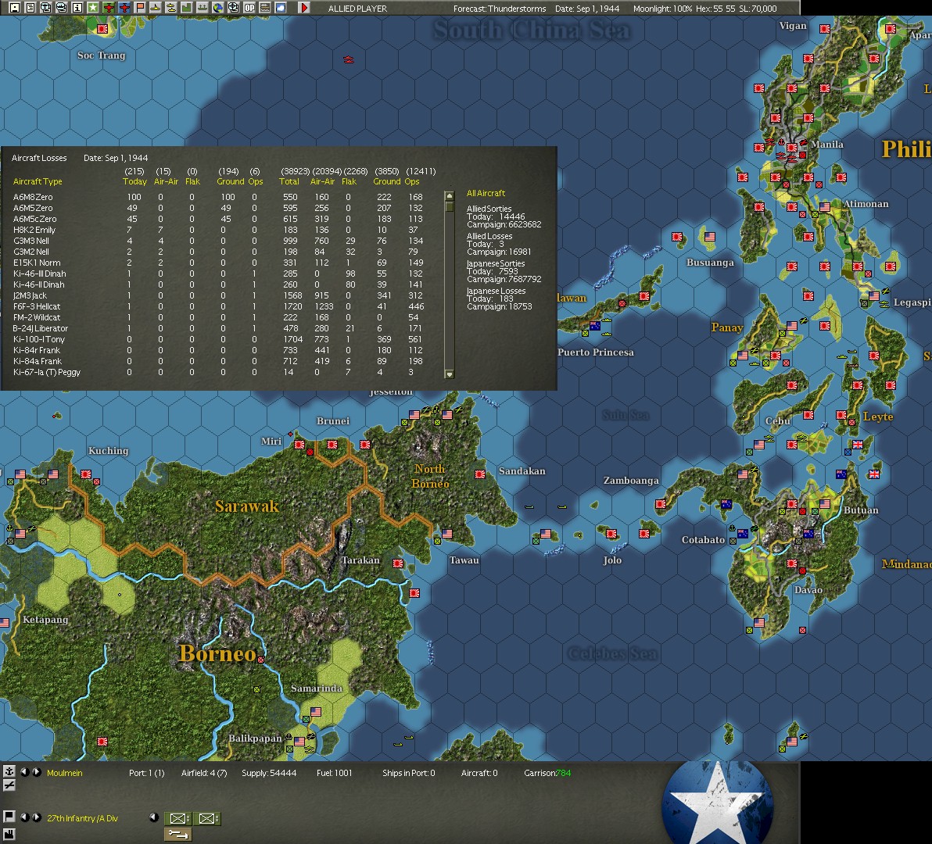Go to next base after Moulmein
Image resolution: width=932 pixels, height=844 pixels.
click(37, 772)
